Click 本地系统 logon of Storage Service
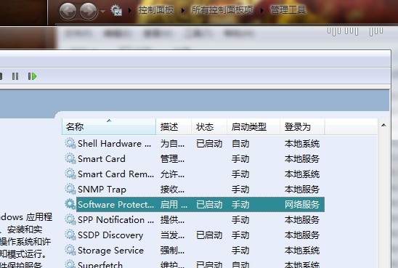Viewport: 398px width, 268px height. click(302, 251)
